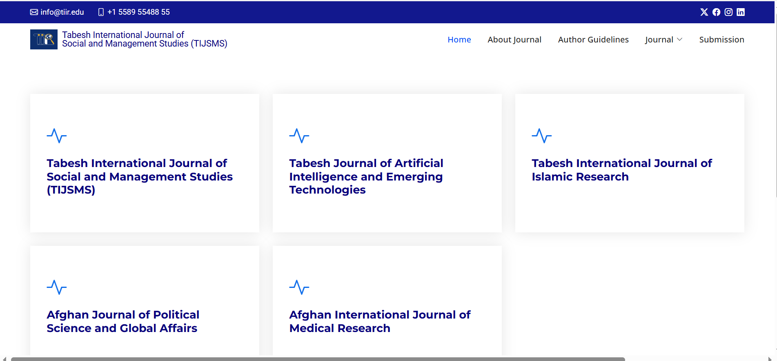The image size is (777, 361).
Task: Open the LinkedIn social icon
Action: [741, 12]
